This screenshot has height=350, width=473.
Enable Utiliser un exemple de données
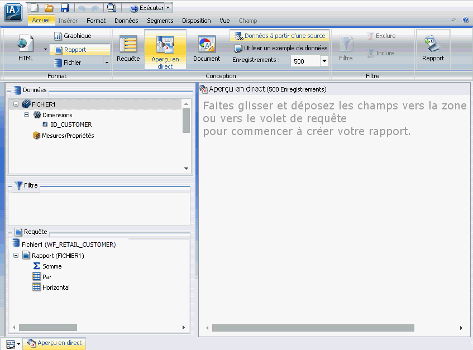[281, 48]
